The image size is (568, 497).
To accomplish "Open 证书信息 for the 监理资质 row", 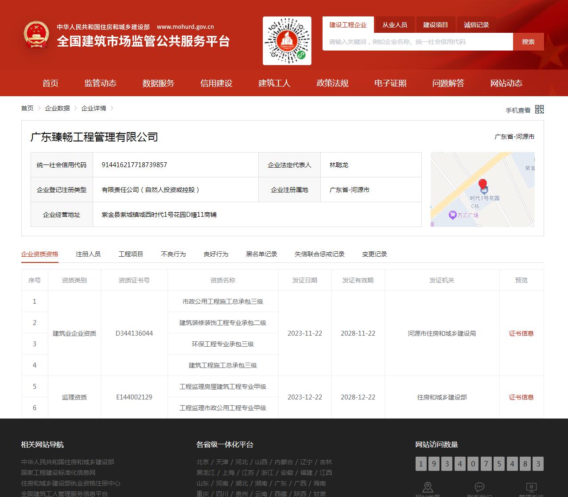I will [x=521, y=397].
